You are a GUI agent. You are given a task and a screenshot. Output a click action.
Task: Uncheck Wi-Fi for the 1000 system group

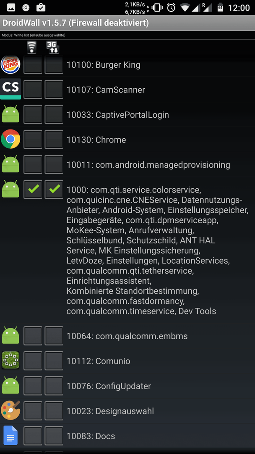pyautogui.click(x=33, y=189)
